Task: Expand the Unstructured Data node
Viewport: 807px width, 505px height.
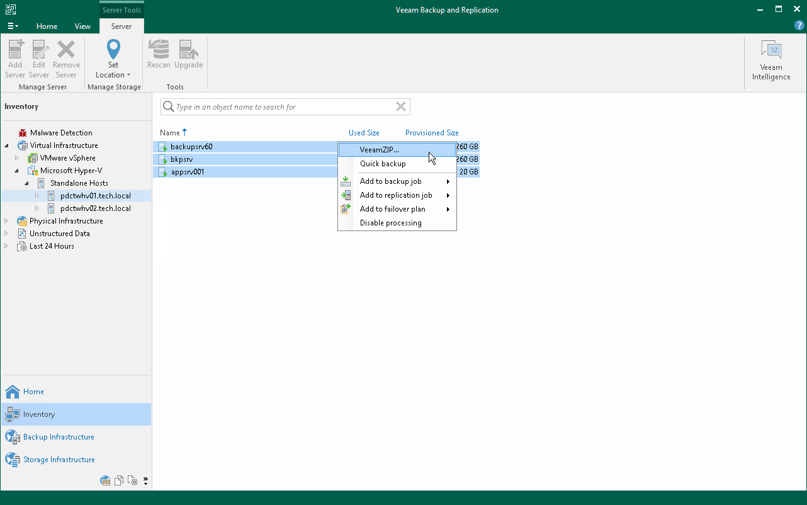Action: (x=7, y=234)
